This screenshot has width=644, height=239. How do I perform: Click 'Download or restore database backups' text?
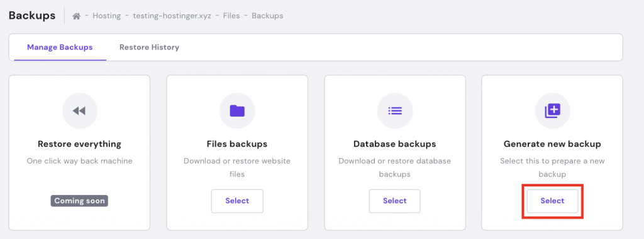395,167
